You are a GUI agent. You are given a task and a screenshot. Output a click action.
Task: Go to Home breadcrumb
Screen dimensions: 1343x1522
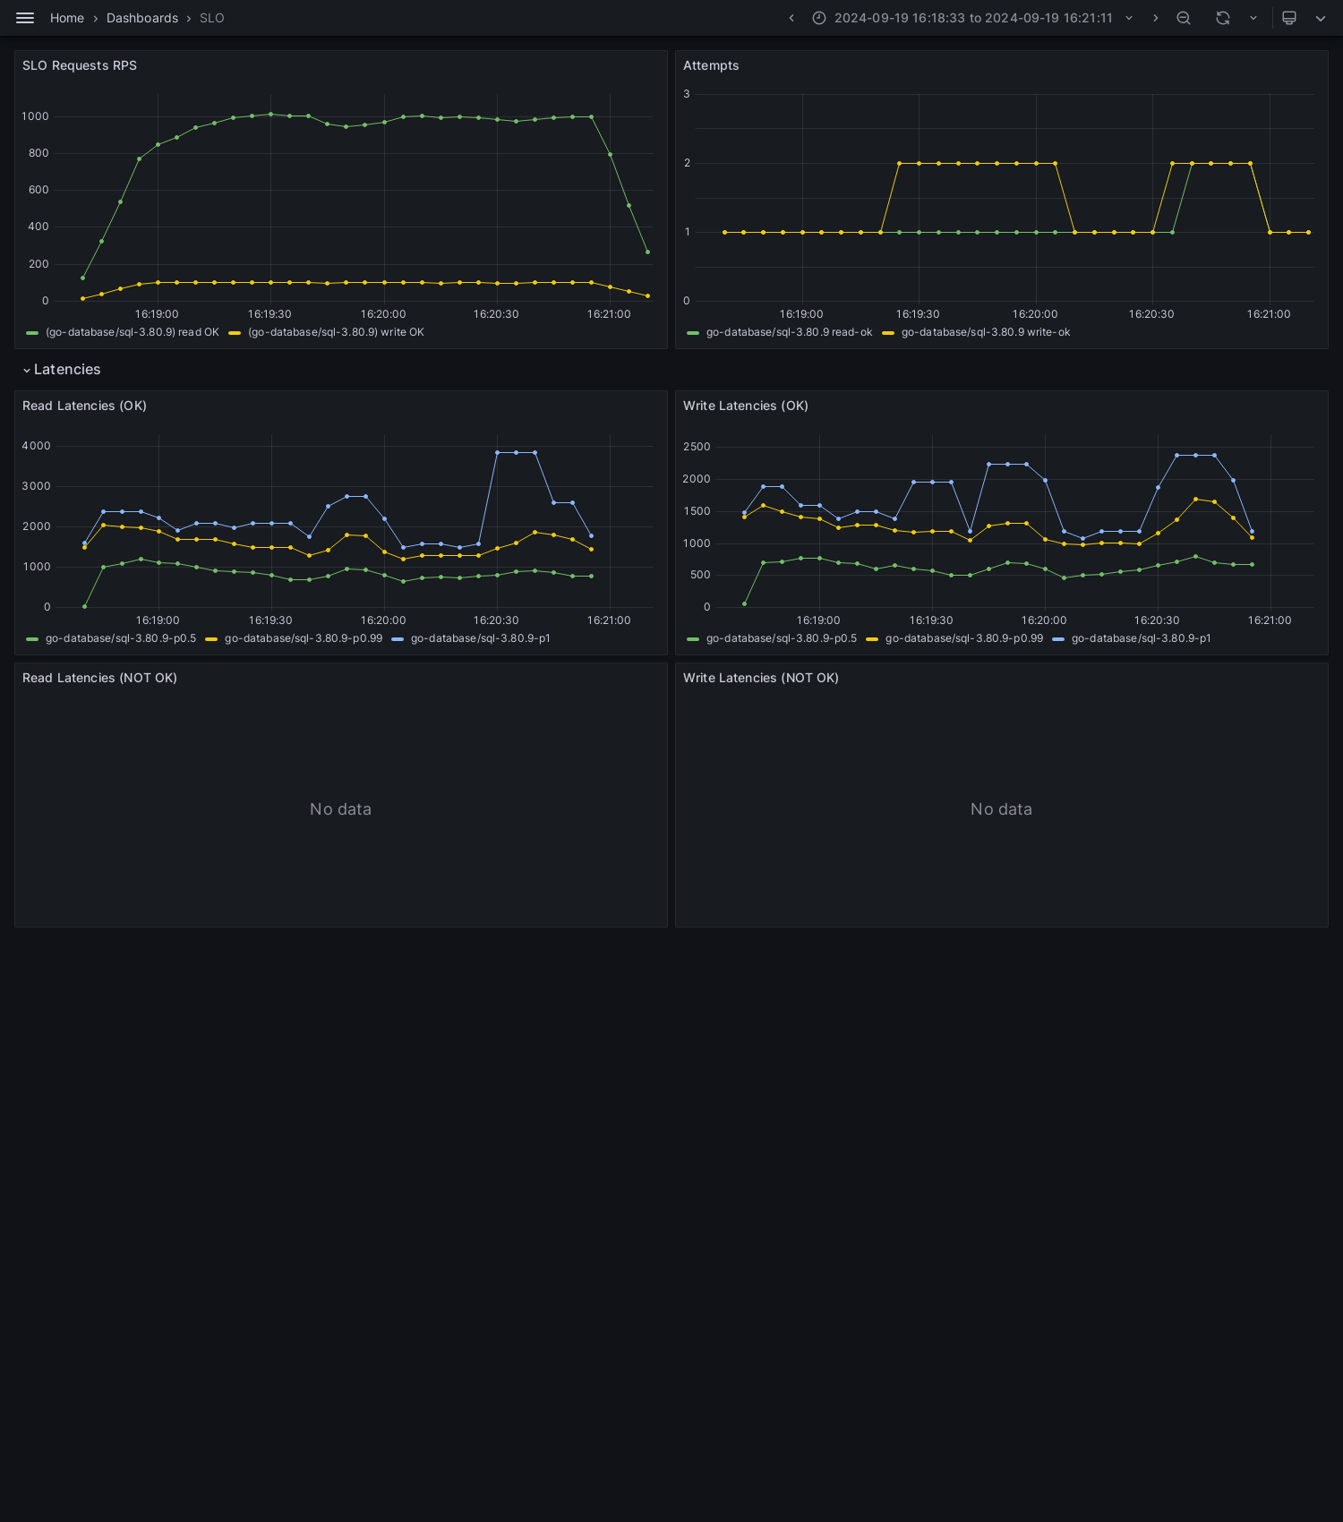coord(67,18)
